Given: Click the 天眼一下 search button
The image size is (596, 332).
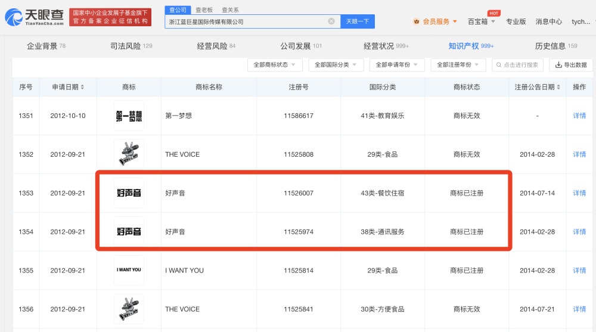Looking at the screenshot, I should click(357, 21).
